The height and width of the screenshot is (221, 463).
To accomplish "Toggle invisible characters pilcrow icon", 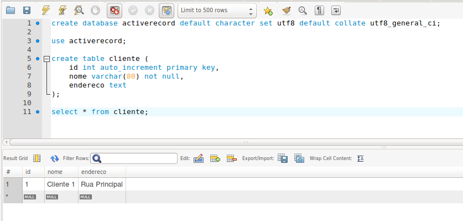I will 319,11.
